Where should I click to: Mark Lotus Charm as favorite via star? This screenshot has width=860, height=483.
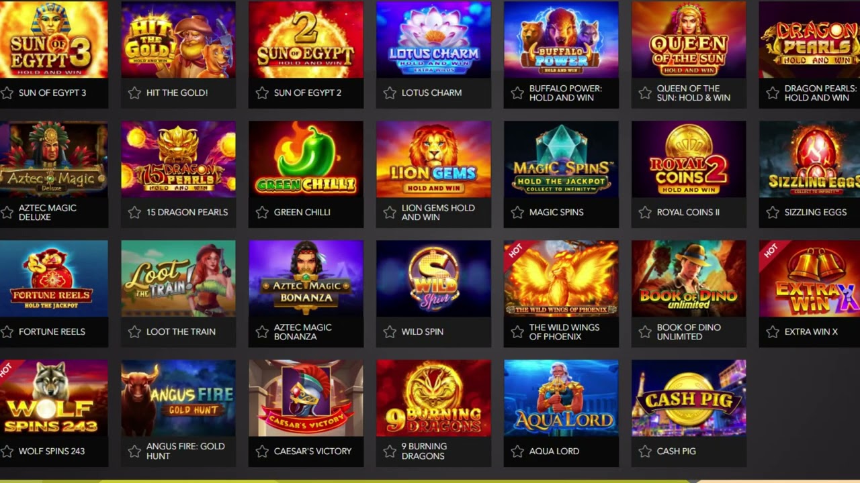click(x=390, y=93)
